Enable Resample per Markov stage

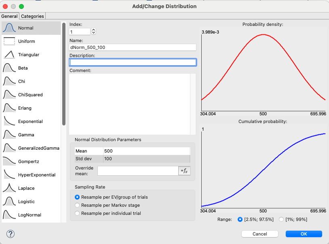(77, 206)
